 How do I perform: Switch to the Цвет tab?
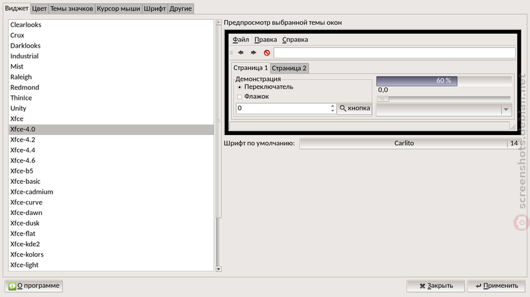click(39, 9)
